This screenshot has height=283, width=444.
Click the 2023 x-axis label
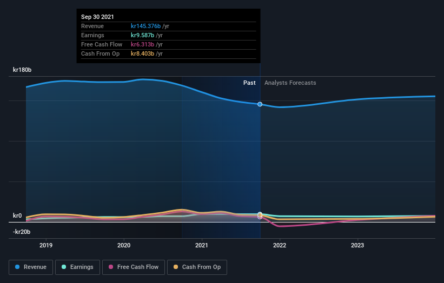click(x=357, y=245)
